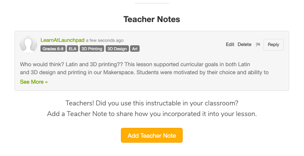Click the 'a few seconds ago' timestamp
Screen dimensions: 304x156
(105, 40)
